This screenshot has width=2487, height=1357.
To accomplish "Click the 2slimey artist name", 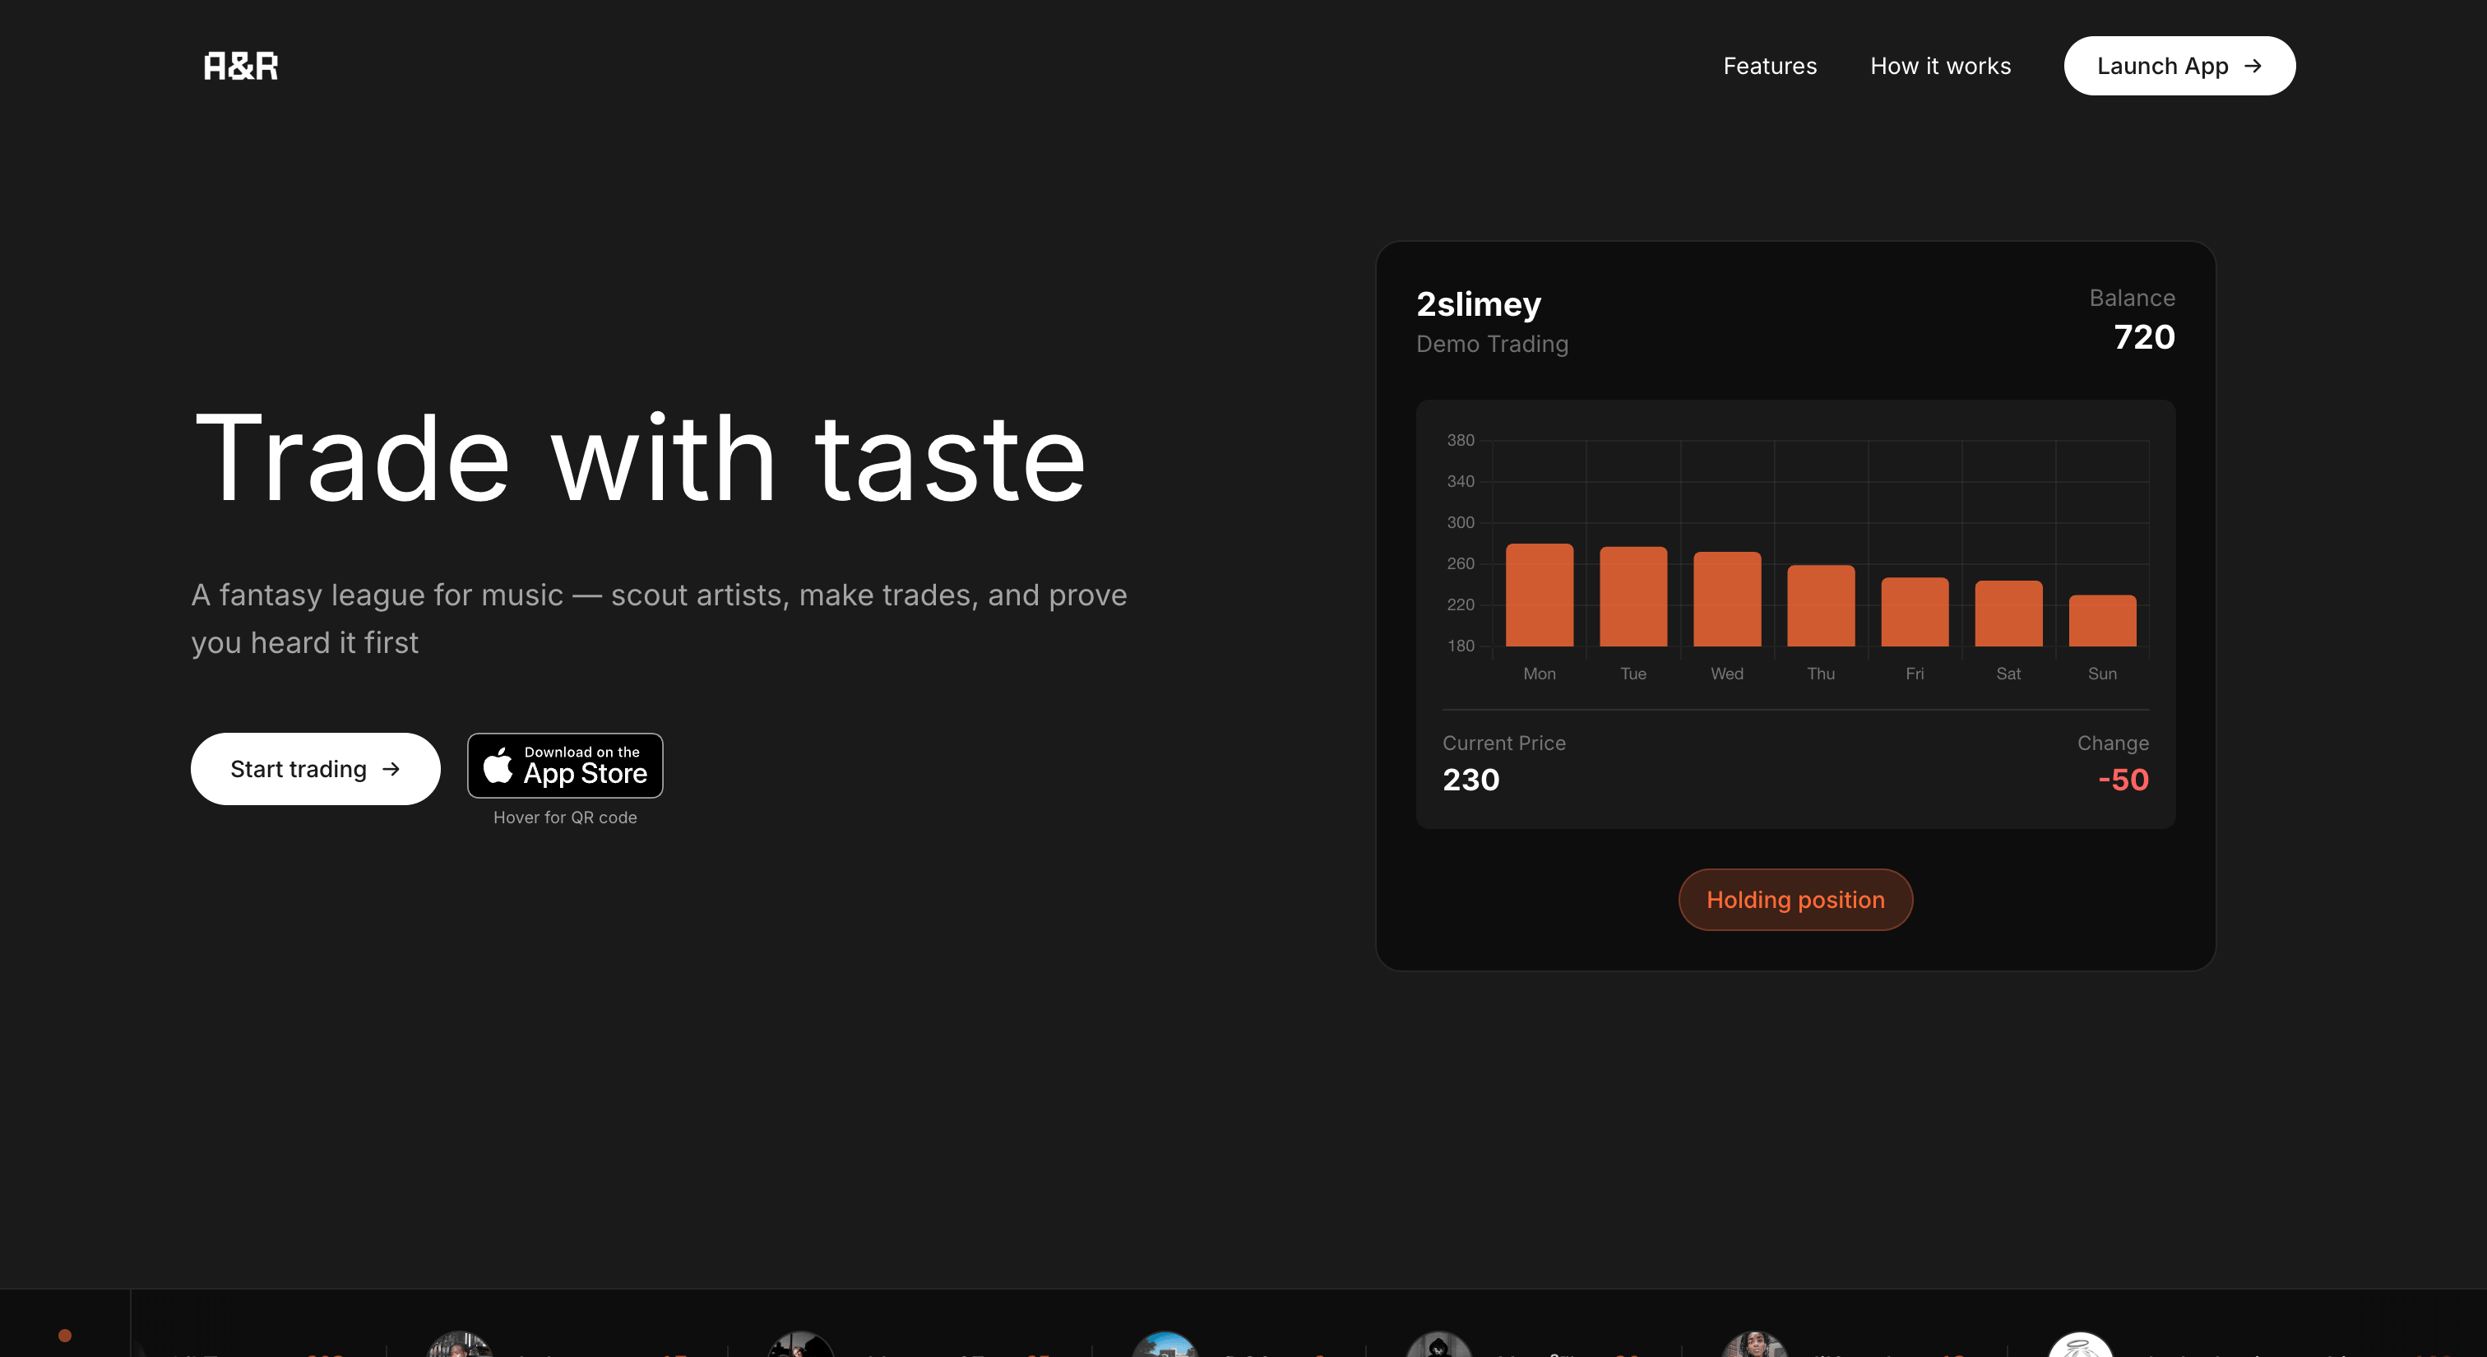I will 1478,304.
